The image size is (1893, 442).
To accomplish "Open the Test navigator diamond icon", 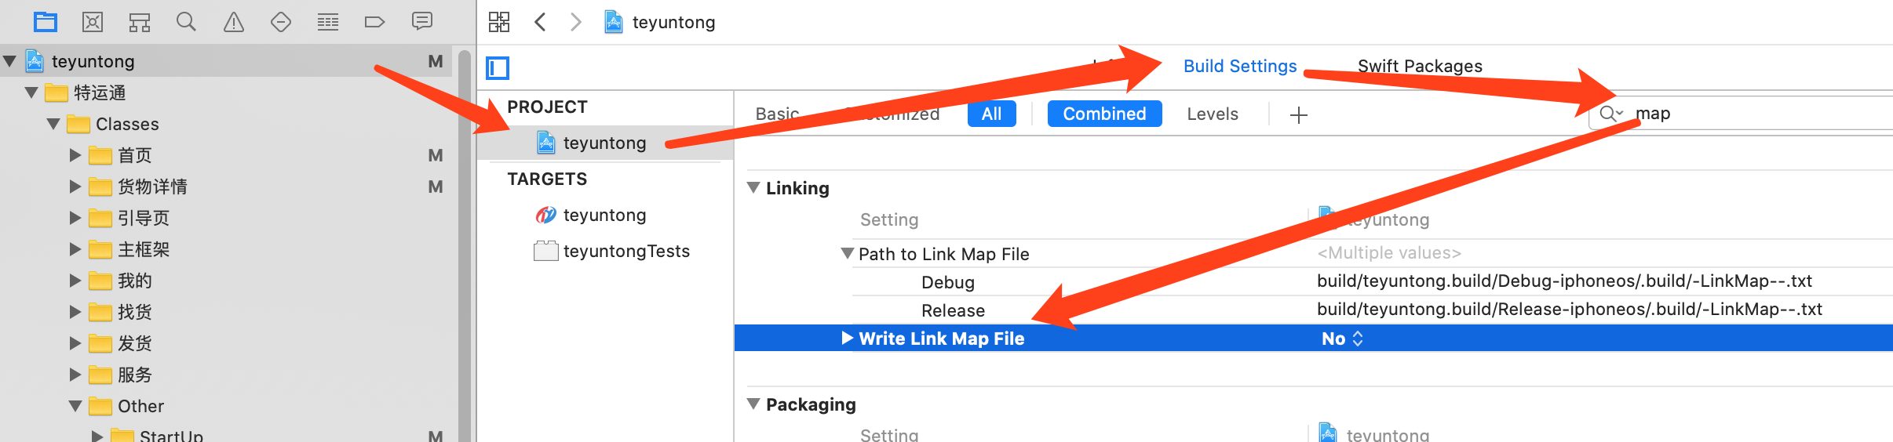I will (x=281, y=22).
